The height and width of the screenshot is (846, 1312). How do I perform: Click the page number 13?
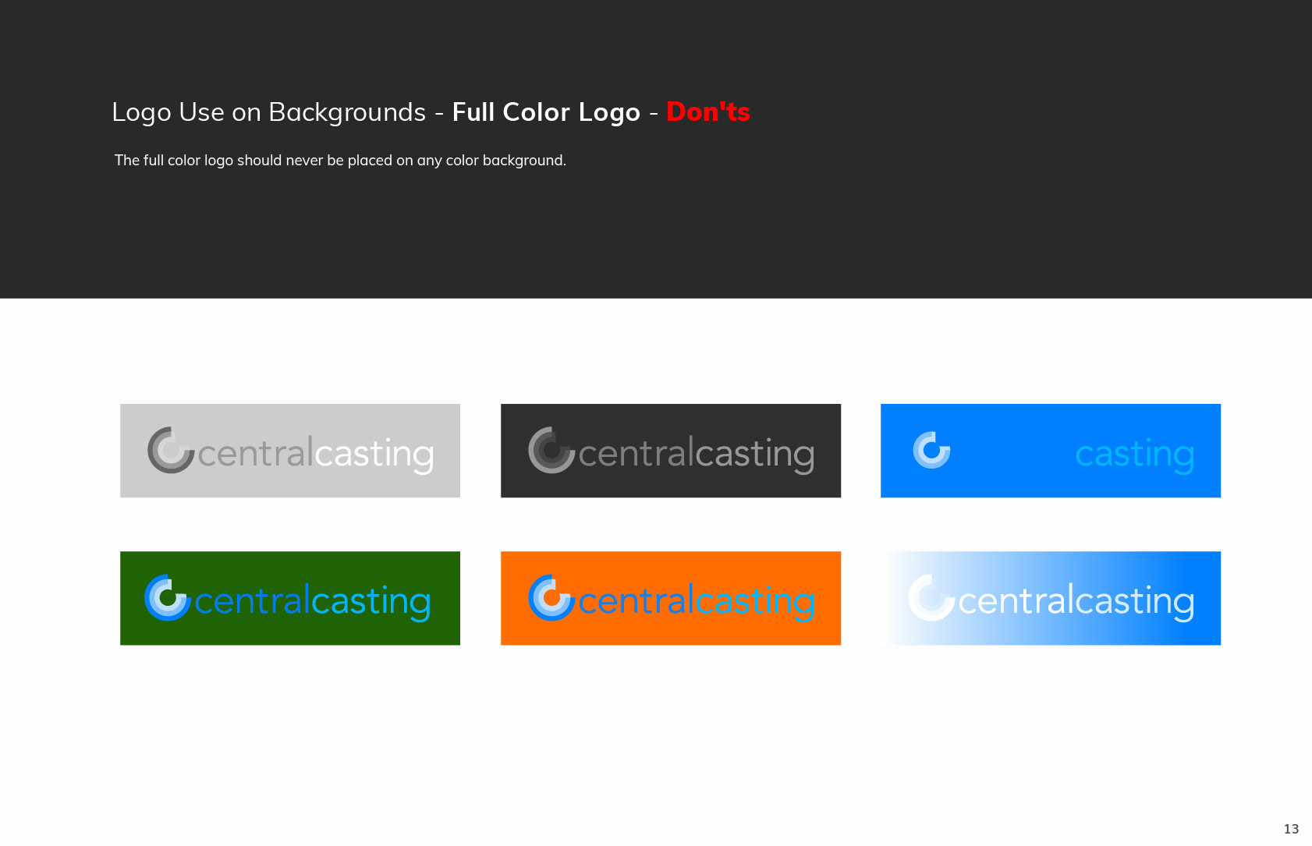1291,829
